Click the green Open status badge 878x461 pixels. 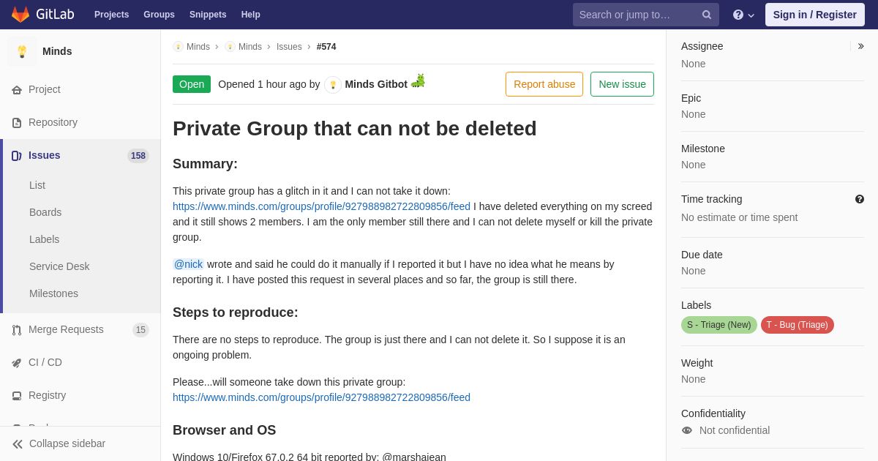[192, 84]
